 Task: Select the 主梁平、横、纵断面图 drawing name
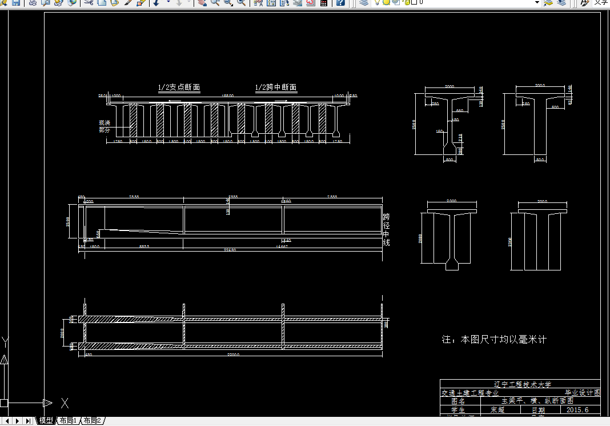coord(537,401)
